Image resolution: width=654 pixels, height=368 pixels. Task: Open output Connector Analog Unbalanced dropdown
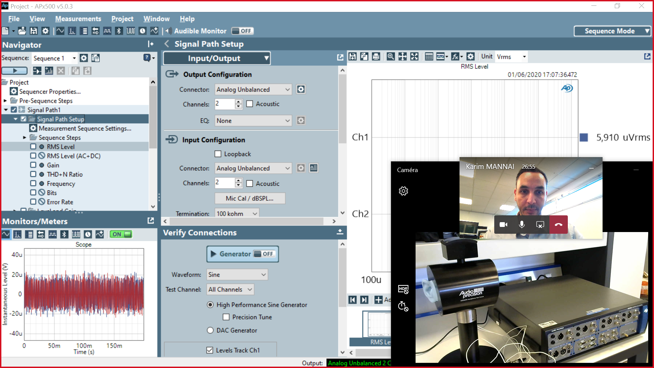[253, 90]
